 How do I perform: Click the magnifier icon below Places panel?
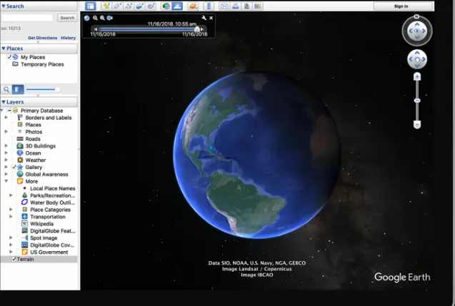click(6, 90)
